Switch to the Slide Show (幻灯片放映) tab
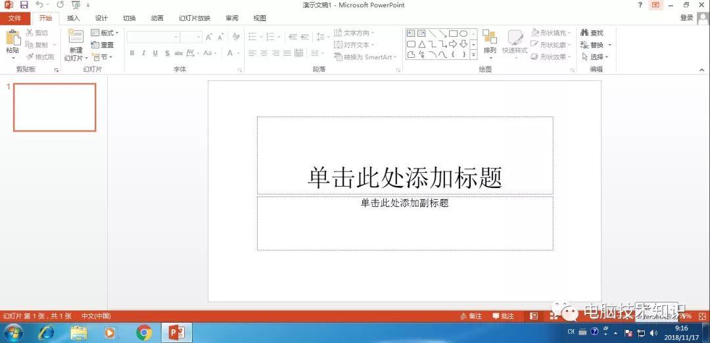 (194, 18)
